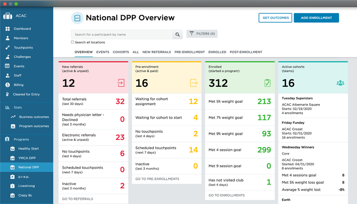Click the New referrals enter icon
This screenshot has width=357, height=204.
(120, 83)
